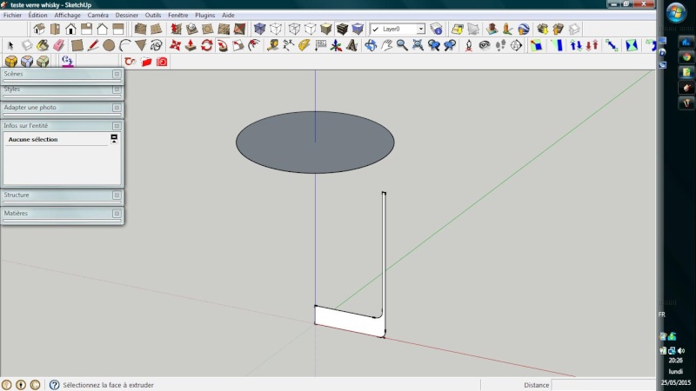Enable Shaded With Textures style
696x391 pixels.
click(x=342, y=30)
